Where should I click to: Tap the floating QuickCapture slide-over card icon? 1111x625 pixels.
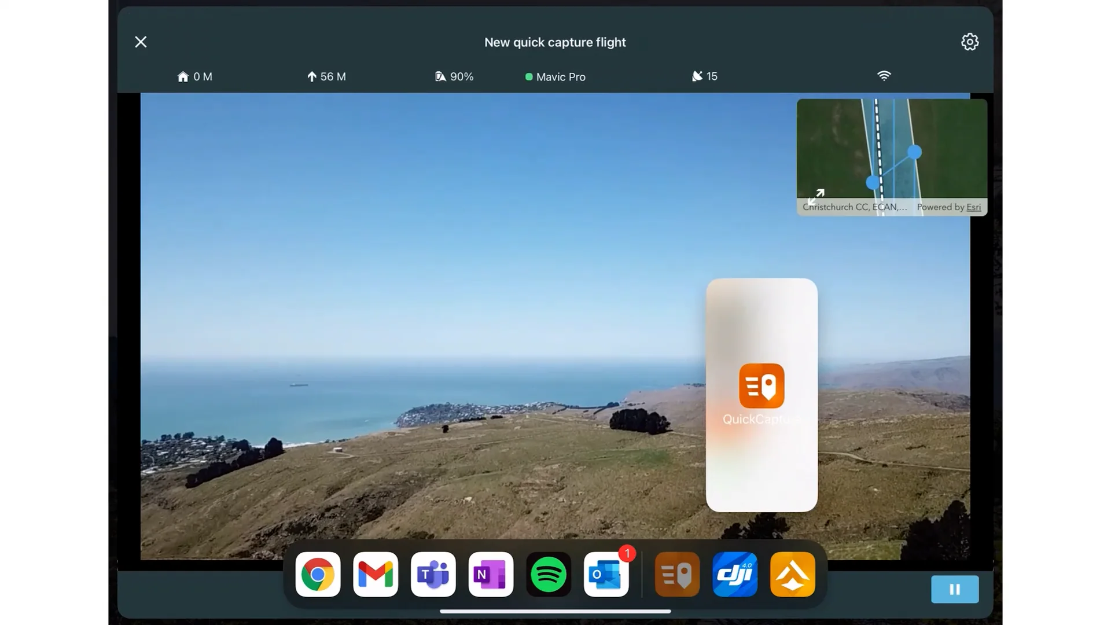[761, 386]
